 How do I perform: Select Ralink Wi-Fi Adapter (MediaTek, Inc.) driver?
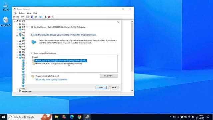59,61
